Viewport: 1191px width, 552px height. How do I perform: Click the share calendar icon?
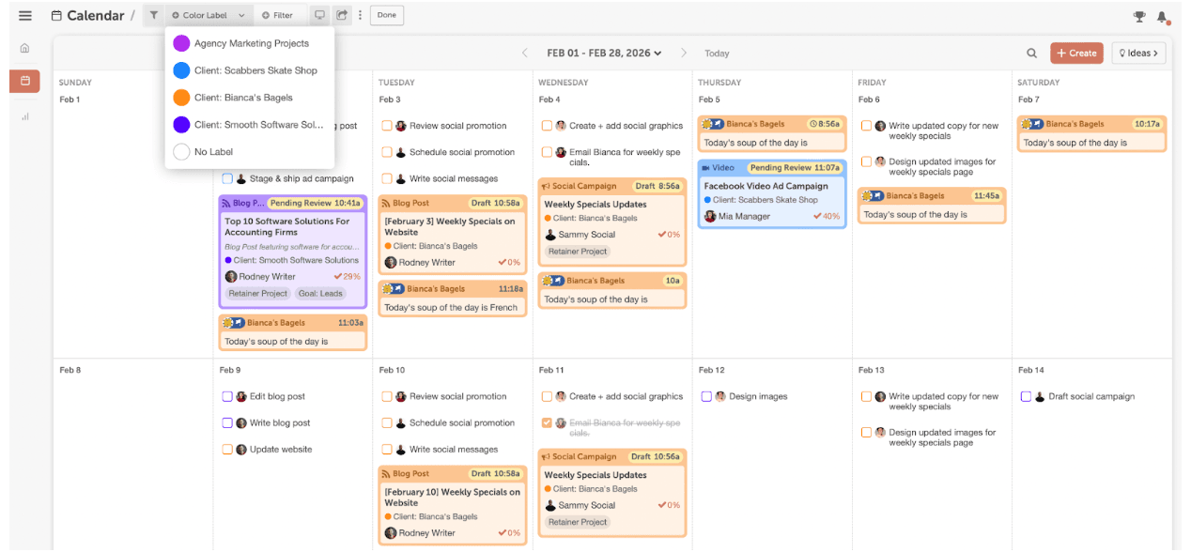342,15
